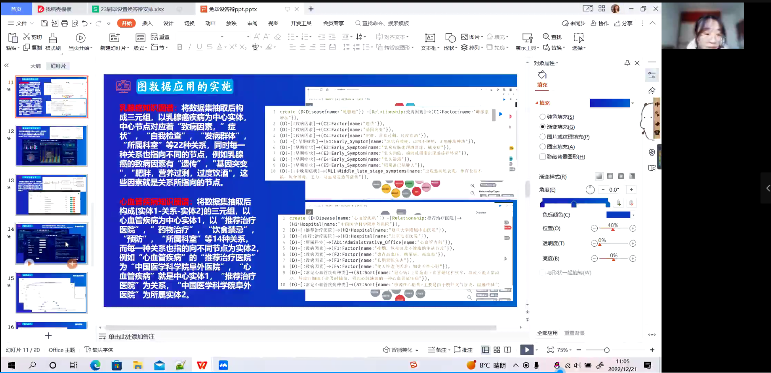
Task: Insert a Text Box (文本框)
Action: point(430,42)
